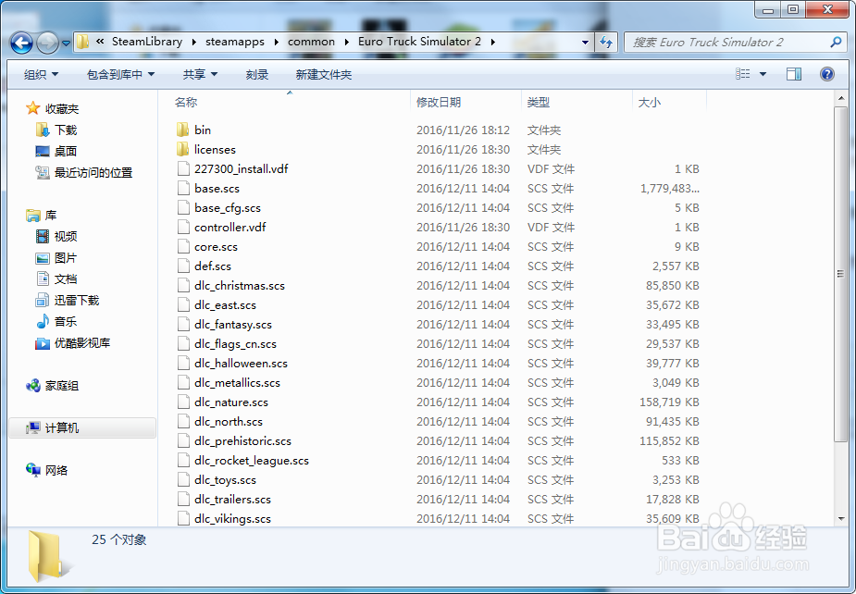Viewport: 856px width, 594px height.
Task: Click the 刻录 toolbar button
Action: [x=257, y=74]
